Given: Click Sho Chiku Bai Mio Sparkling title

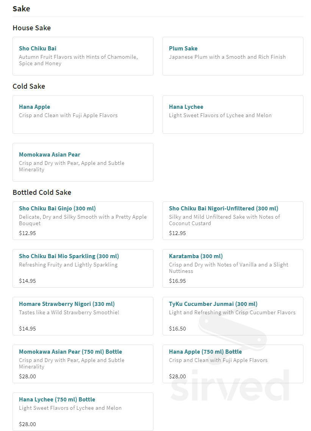Looking at the screenshot, I should (69, 256).
